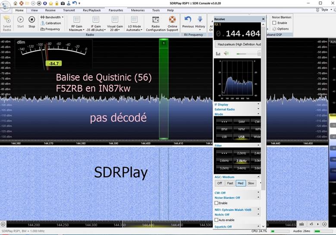Image resolution: width=336 pixels, height=235 pixels.
Task: Open the Bandwidth dropdown
Action: [52, 17]
